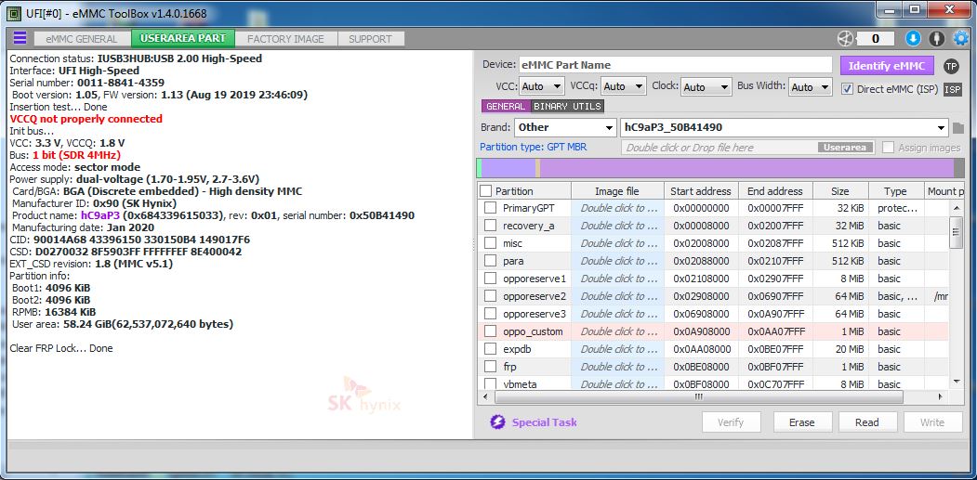Click the tan segment of partition map bar
The image size is (977, 480).
(537, 168)
